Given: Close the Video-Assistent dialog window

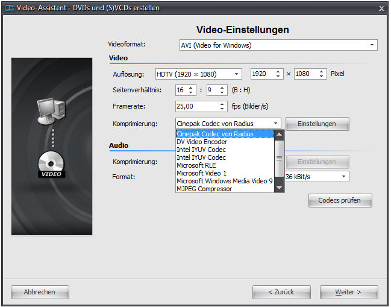Looking at the screenshot, I should tap(381, 8).
